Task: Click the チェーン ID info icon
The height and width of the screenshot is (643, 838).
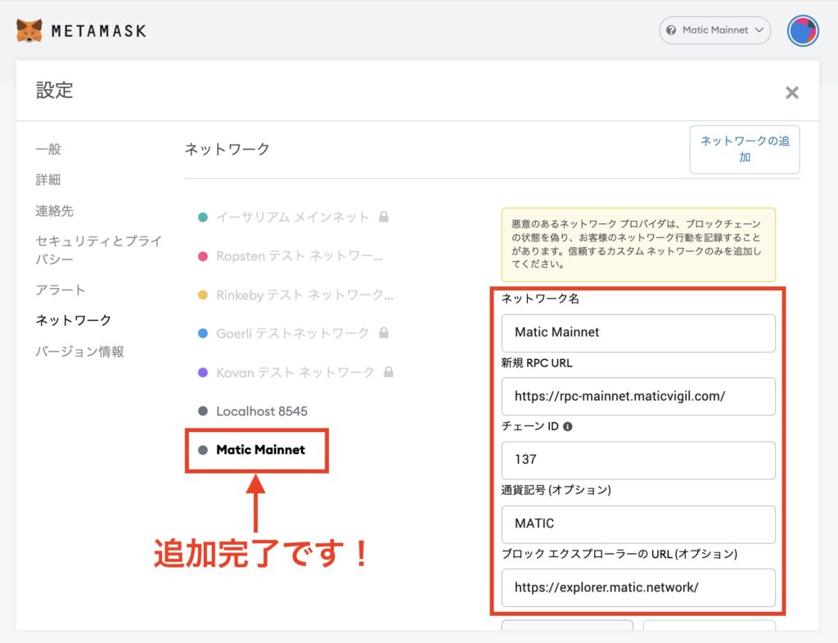Action: [568, 426]
